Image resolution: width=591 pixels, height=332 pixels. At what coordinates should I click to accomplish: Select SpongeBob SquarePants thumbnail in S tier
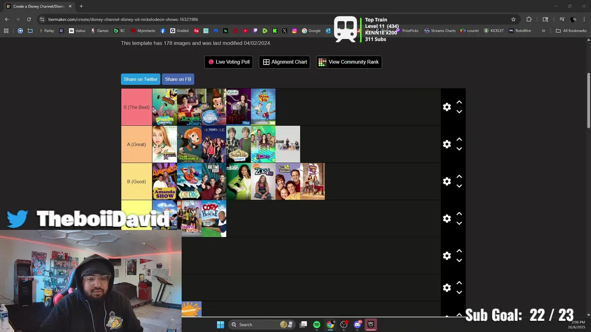[164, 107]
